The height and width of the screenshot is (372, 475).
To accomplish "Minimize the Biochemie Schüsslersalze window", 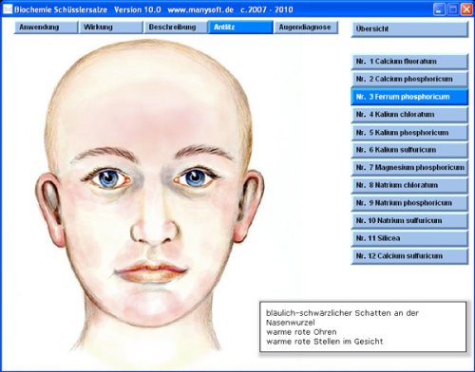I will (439, 9).
